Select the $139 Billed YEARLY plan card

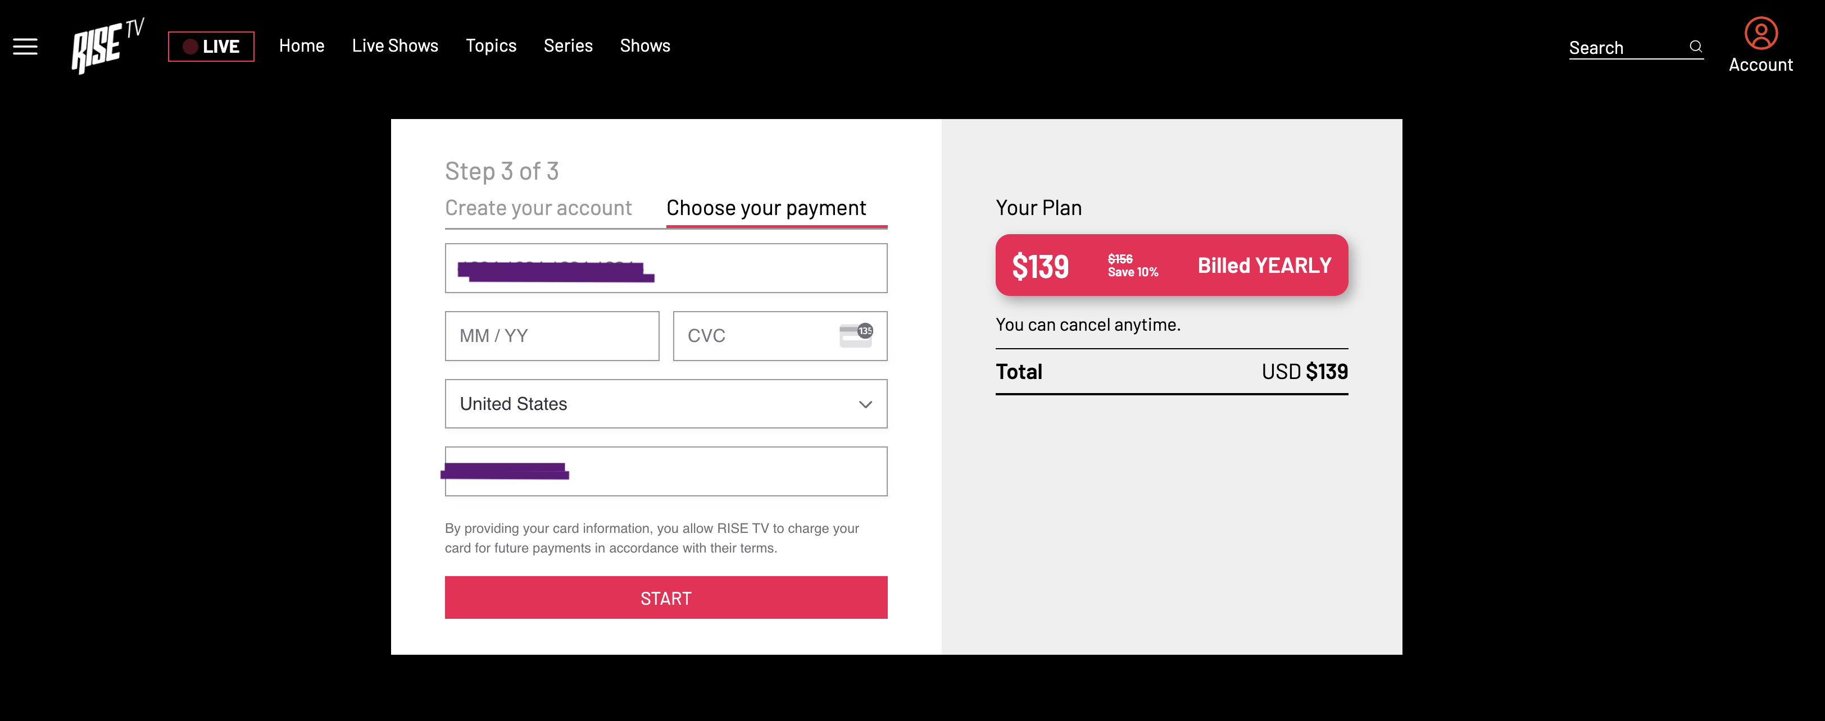pyautogui.click(x=1171, y=265)
